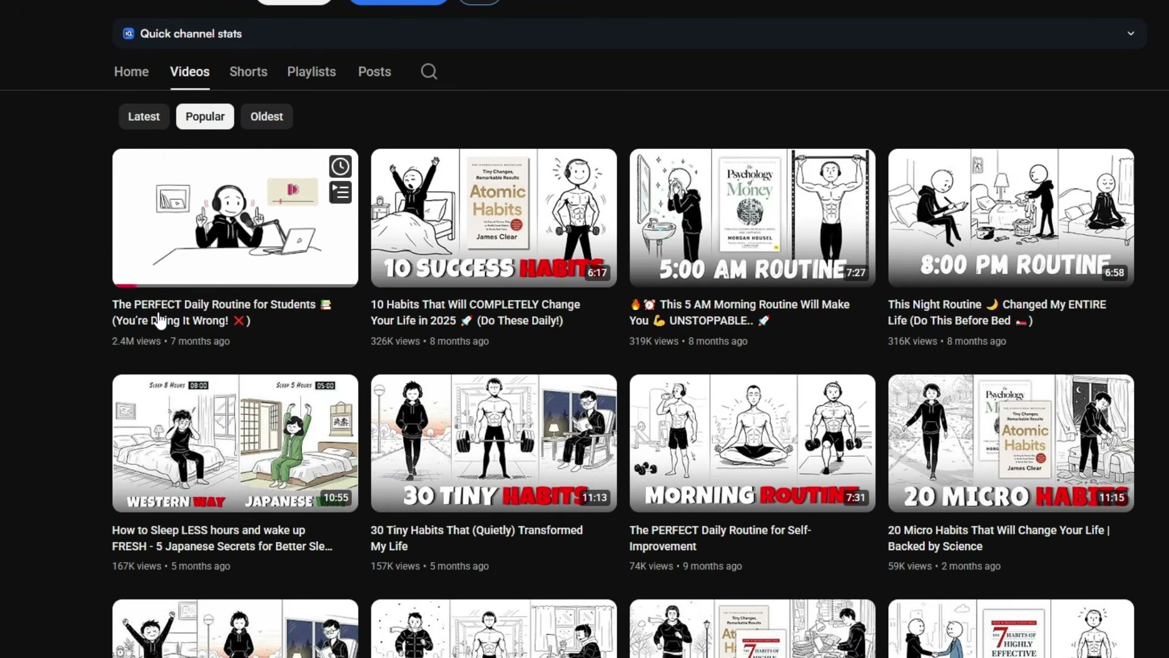Click the '2.4M views • 7 months ago' text

click(x=171, y=341)
